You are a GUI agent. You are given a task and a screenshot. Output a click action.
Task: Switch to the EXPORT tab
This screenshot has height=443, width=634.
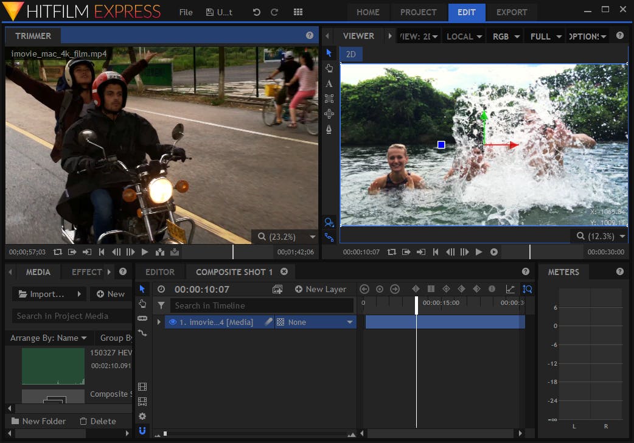[x=512, y=12]
